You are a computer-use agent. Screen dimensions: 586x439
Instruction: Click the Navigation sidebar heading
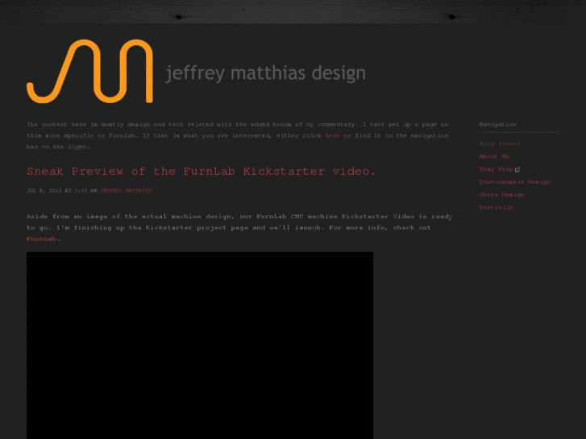[498, 124]
